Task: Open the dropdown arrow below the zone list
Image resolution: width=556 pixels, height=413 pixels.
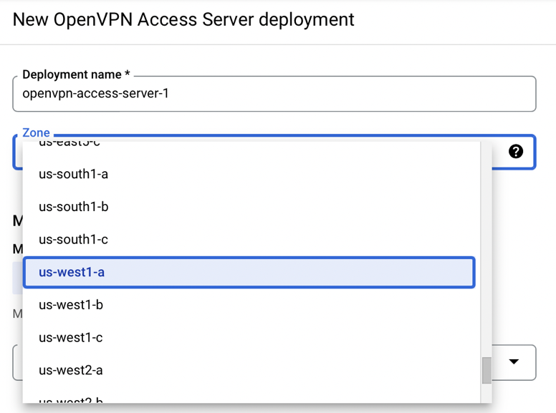Action: coord(514,361)
